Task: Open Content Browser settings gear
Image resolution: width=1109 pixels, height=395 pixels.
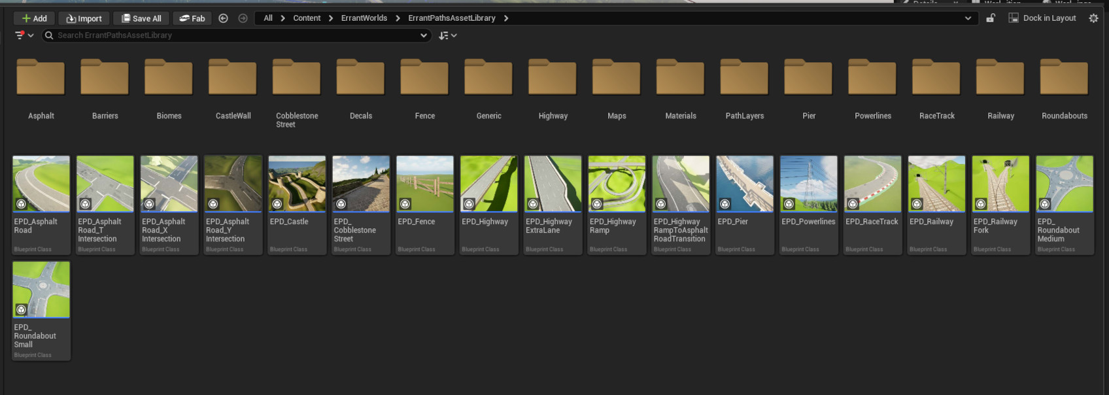Action: (1093, 18)
